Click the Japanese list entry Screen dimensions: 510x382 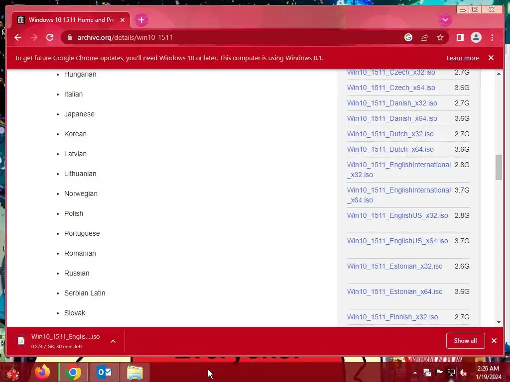[79, 114]
